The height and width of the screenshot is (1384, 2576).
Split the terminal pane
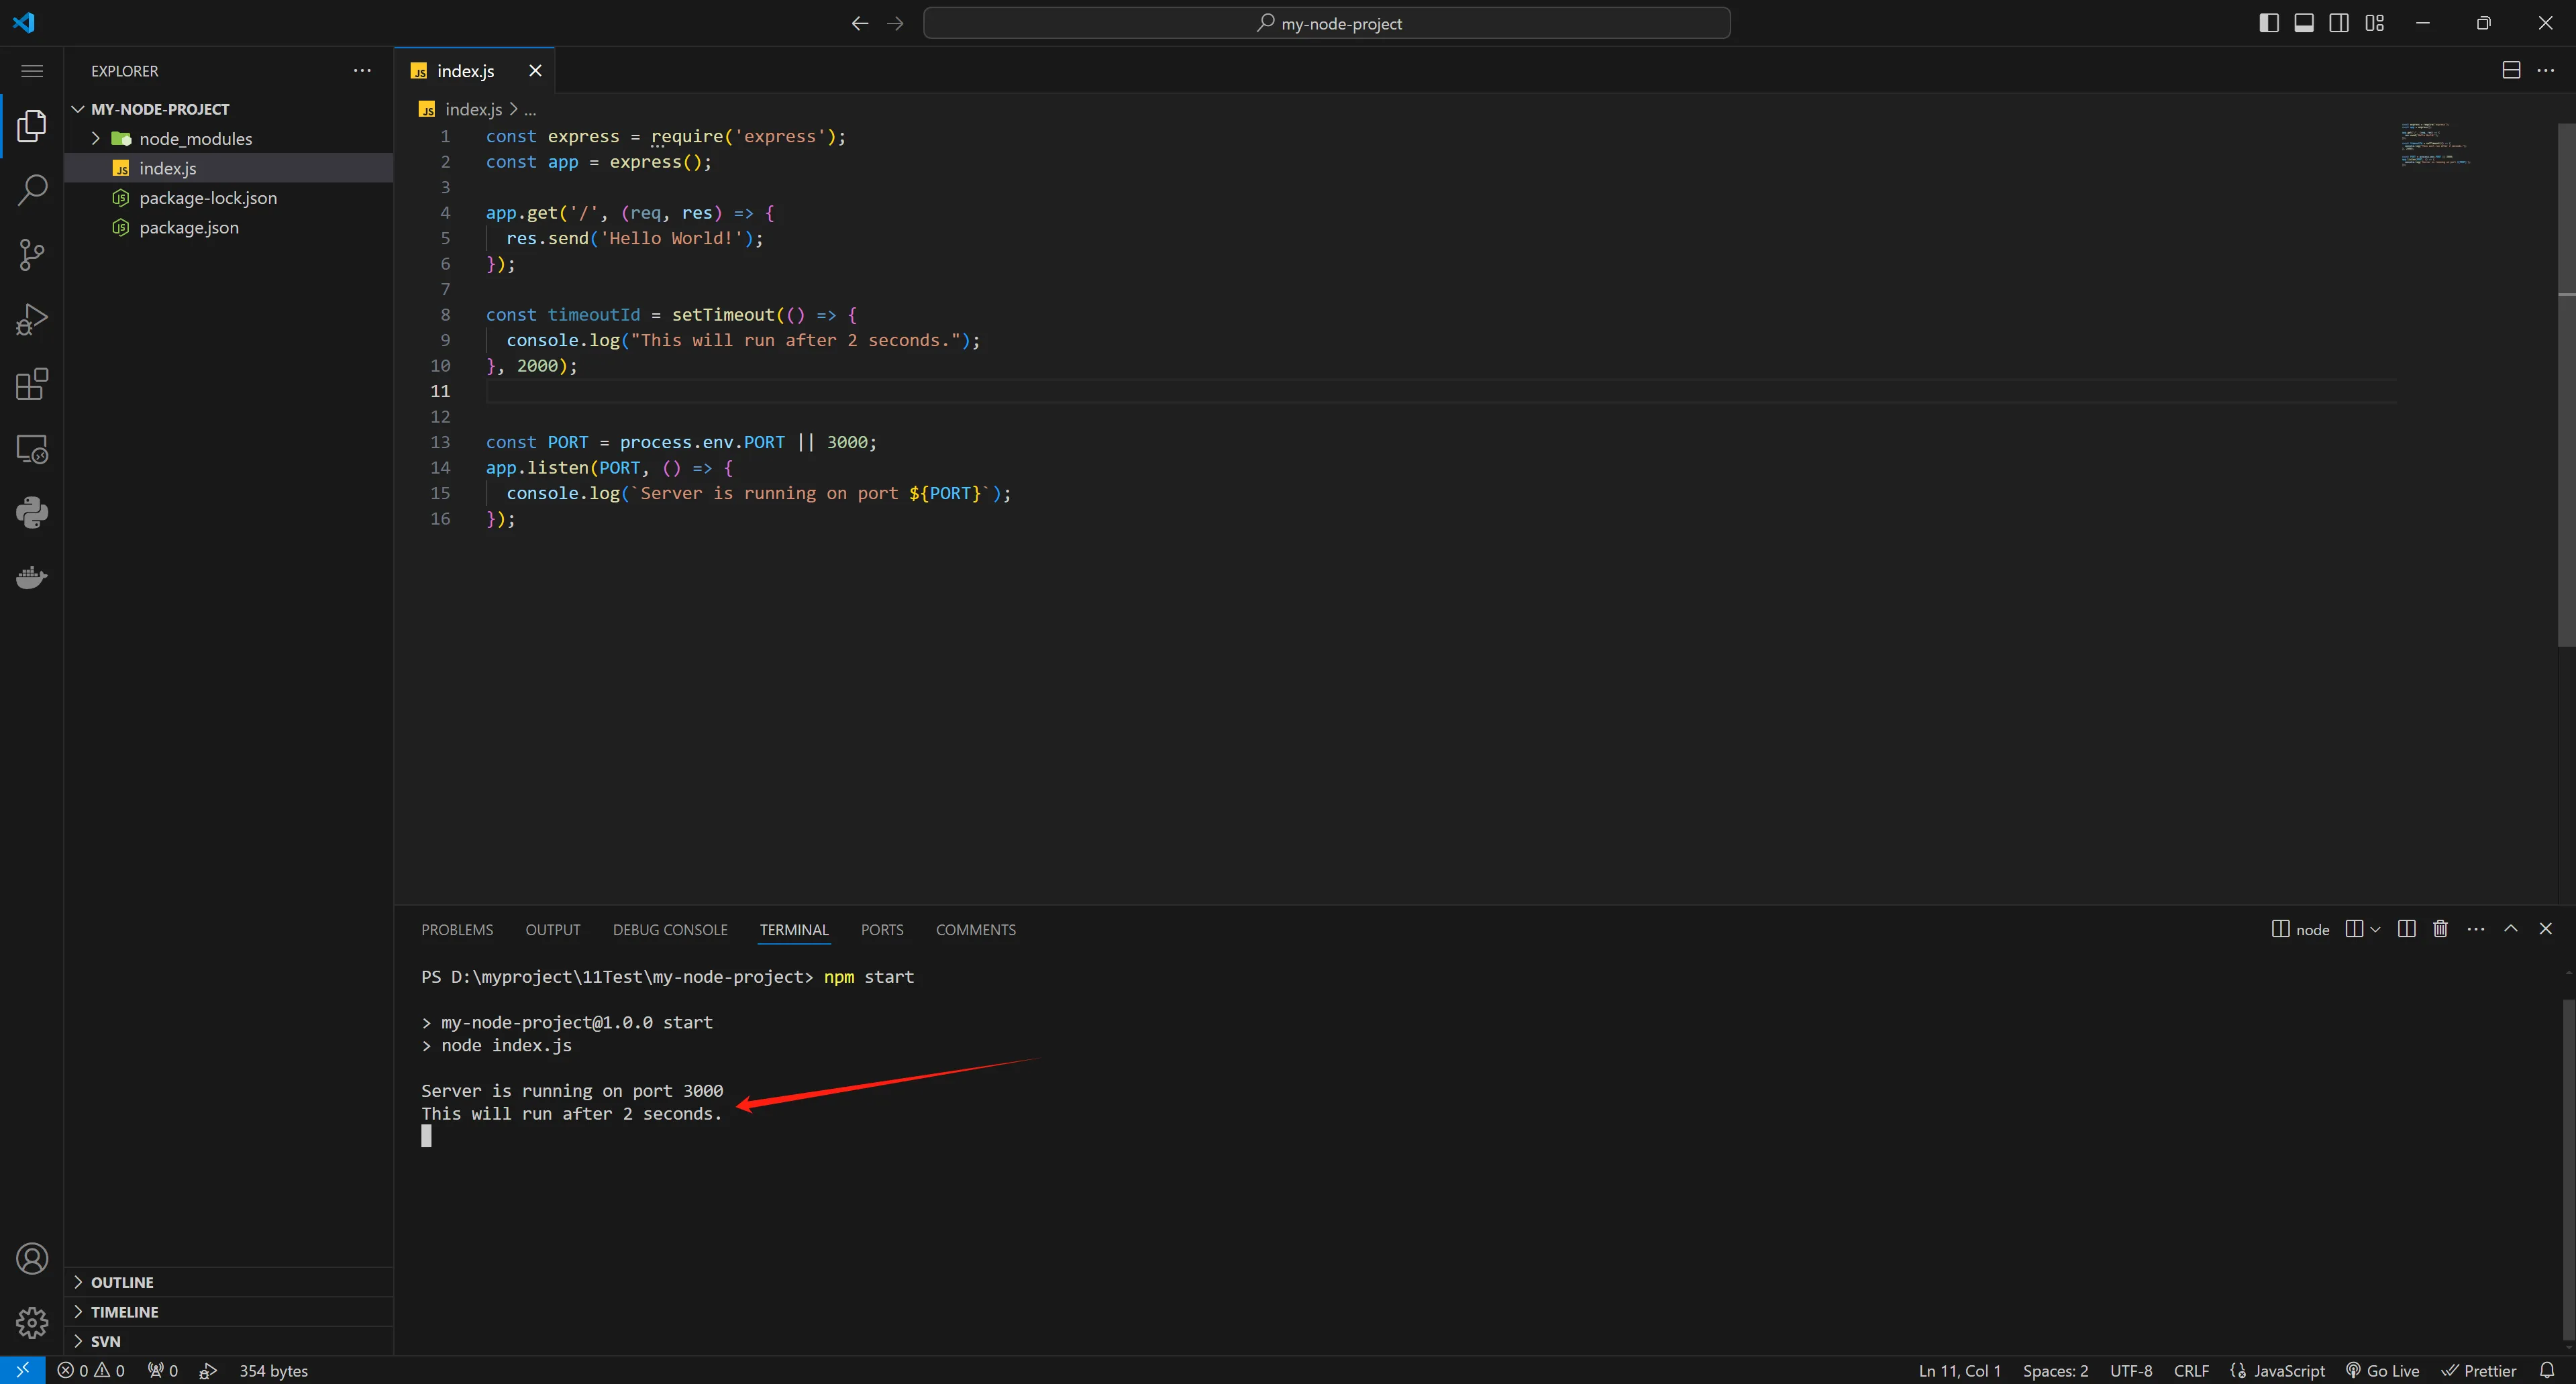(2406, 929)
